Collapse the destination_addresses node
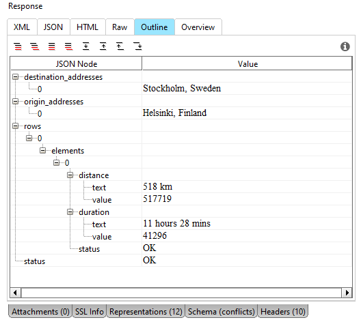Viewport: 361px width, 320px height. (x=16, y=77)
